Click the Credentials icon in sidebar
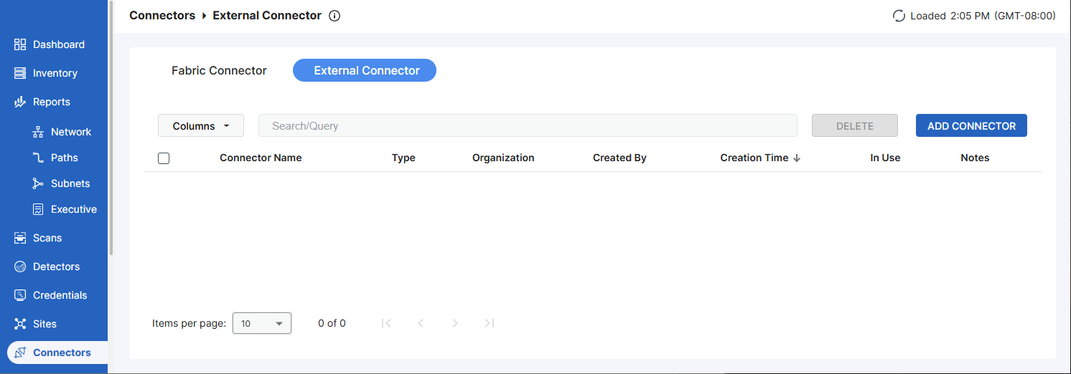 click(x=20, y=295)
